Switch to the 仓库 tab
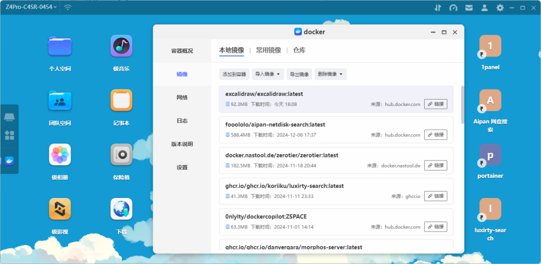The image size is (541, 264). point(299,50)
